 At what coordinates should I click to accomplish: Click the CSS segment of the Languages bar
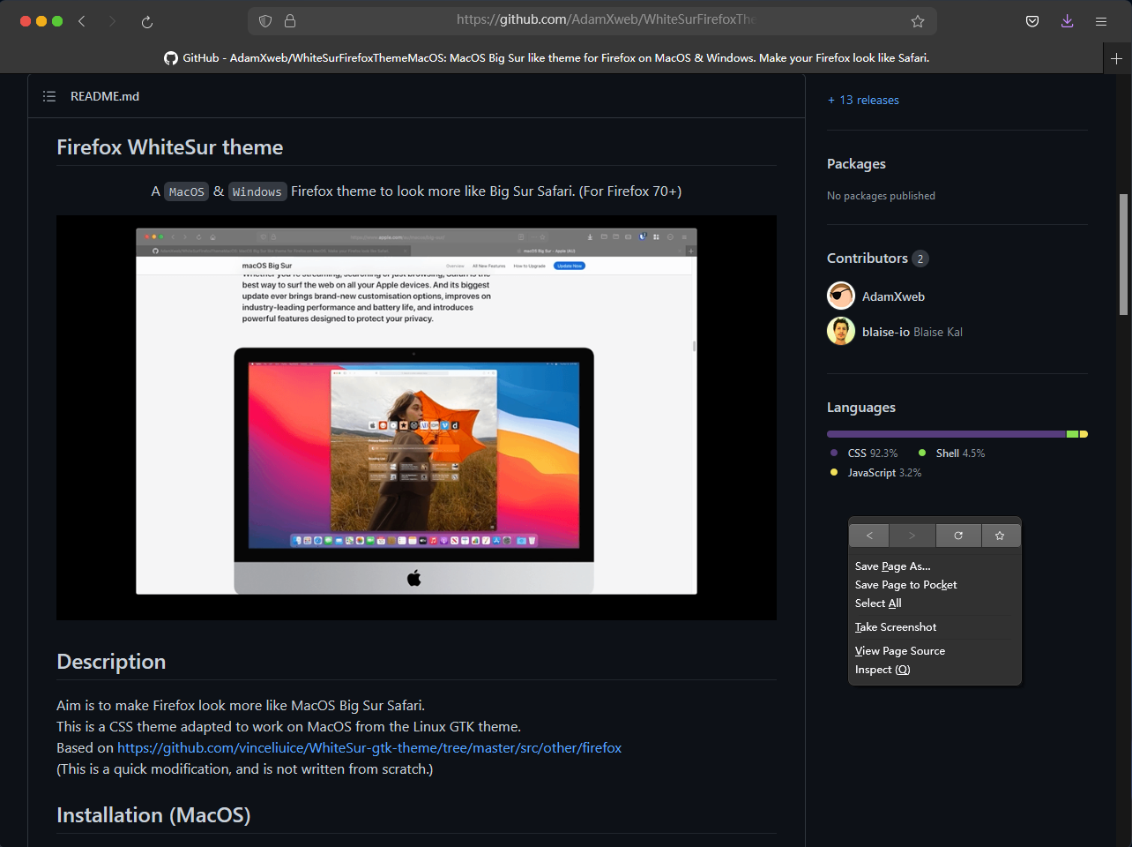pyautogui.click(x=943, y=433)
